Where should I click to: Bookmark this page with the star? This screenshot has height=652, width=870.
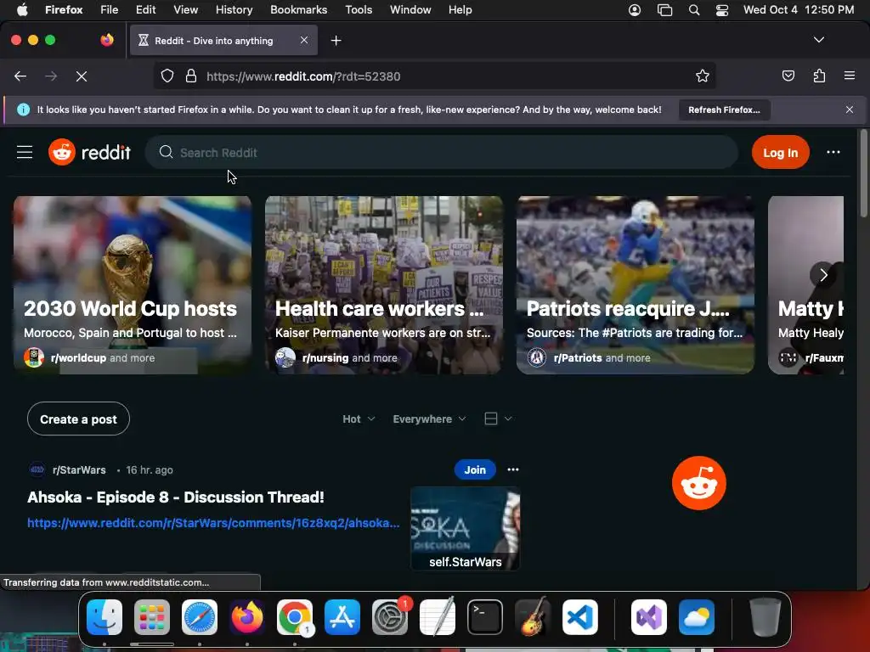[x=703, y=76]
